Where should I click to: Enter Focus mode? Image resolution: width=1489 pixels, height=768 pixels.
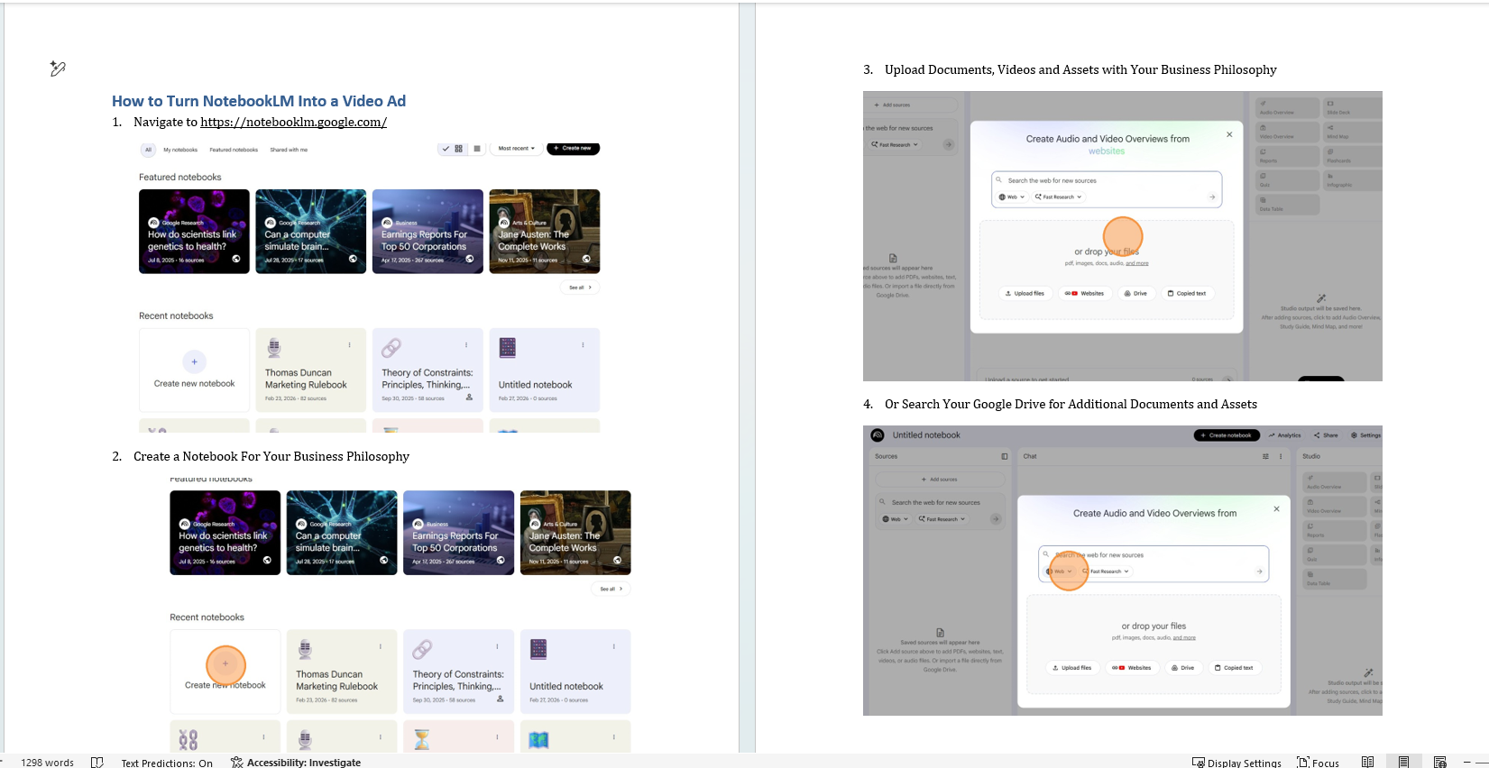tap(1318, 763)
